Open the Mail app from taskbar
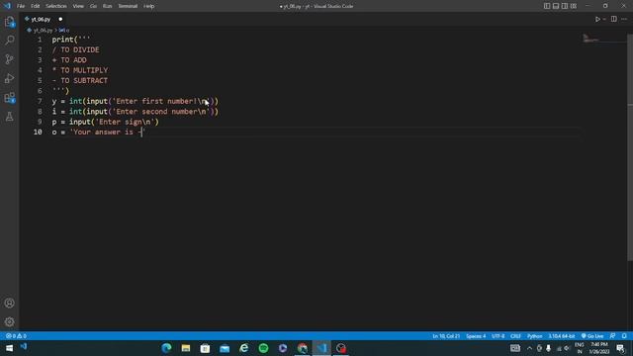The height and width of the screenshot is (356, 633). coord(225,348)
